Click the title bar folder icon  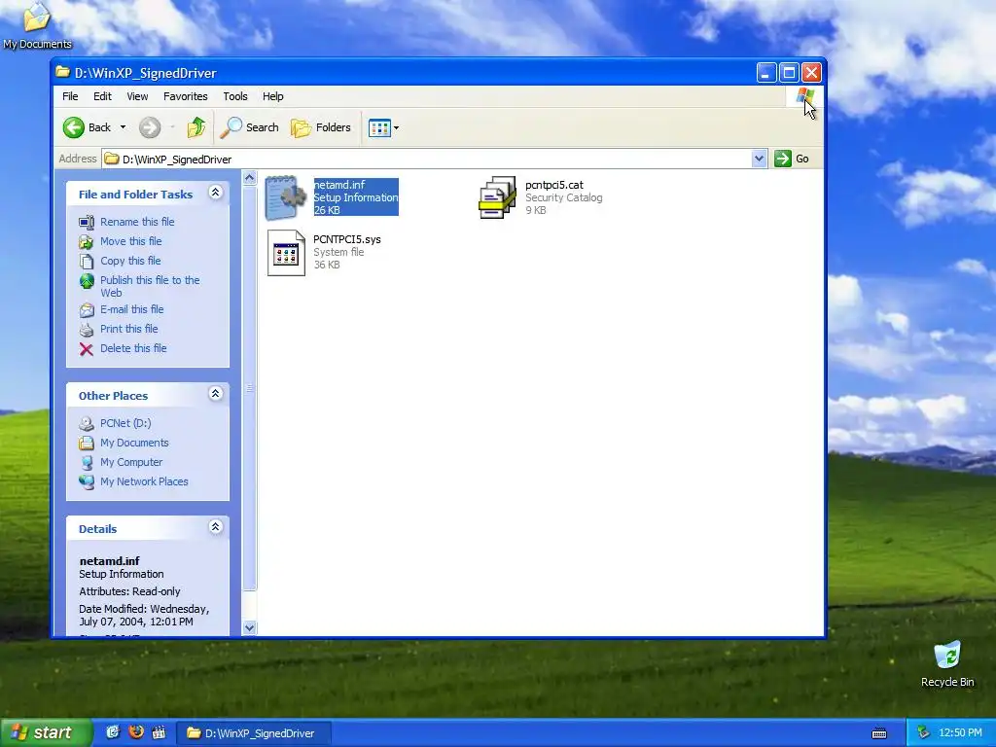point(62,72)
